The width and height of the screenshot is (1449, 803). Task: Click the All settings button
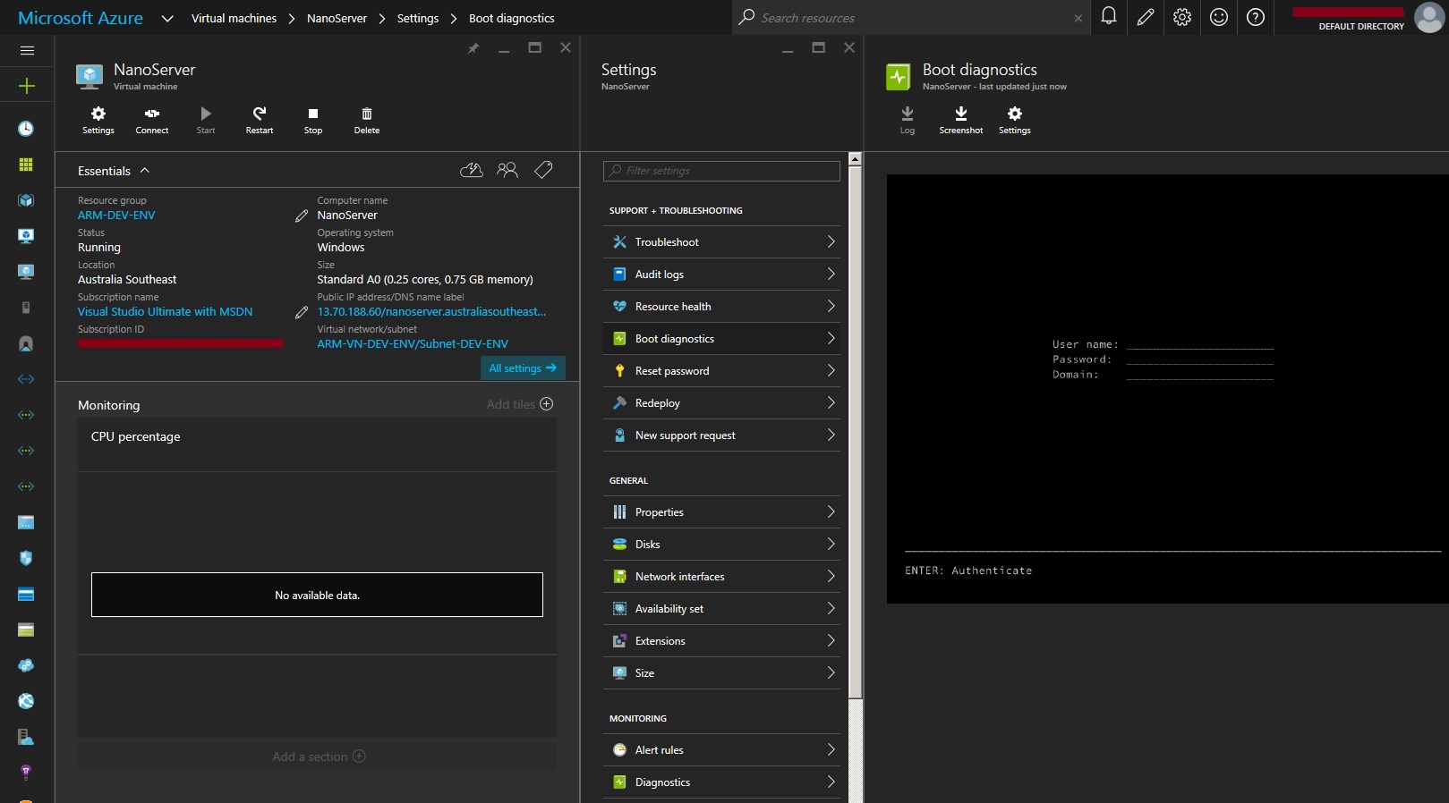coord(523,368)
